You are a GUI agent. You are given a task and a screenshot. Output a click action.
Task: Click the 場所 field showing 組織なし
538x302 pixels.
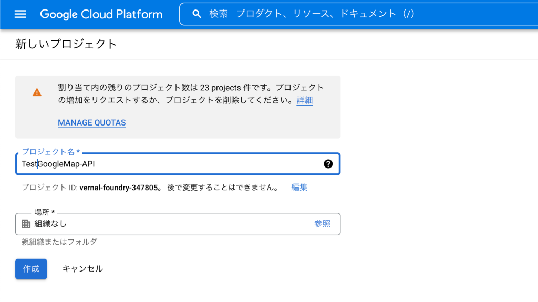tap(178, 224)
